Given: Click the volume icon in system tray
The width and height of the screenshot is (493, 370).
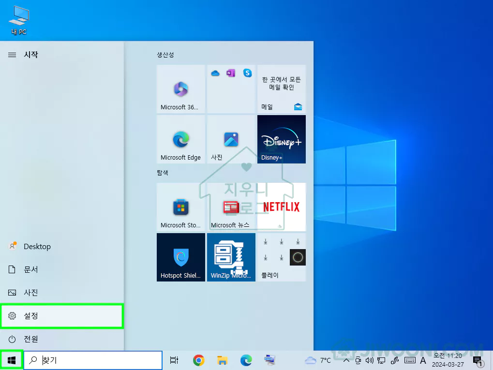Looking at the screenshot, I should (x=370, y=360).
